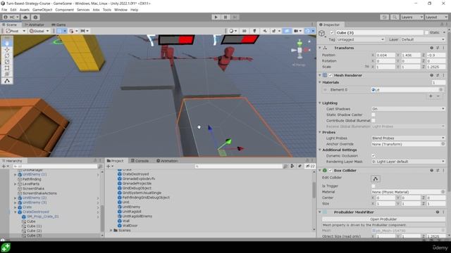The width and height of the screenshot is (451, 253).
Task: Select Cube (2) in Hierarchy
Action: point(34,231)
